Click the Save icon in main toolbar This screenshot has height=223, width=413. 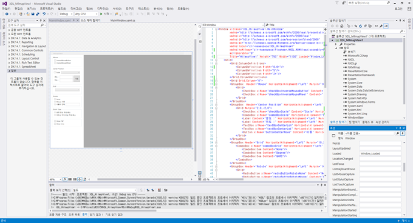pyautogui.click(x=33, y=14)
